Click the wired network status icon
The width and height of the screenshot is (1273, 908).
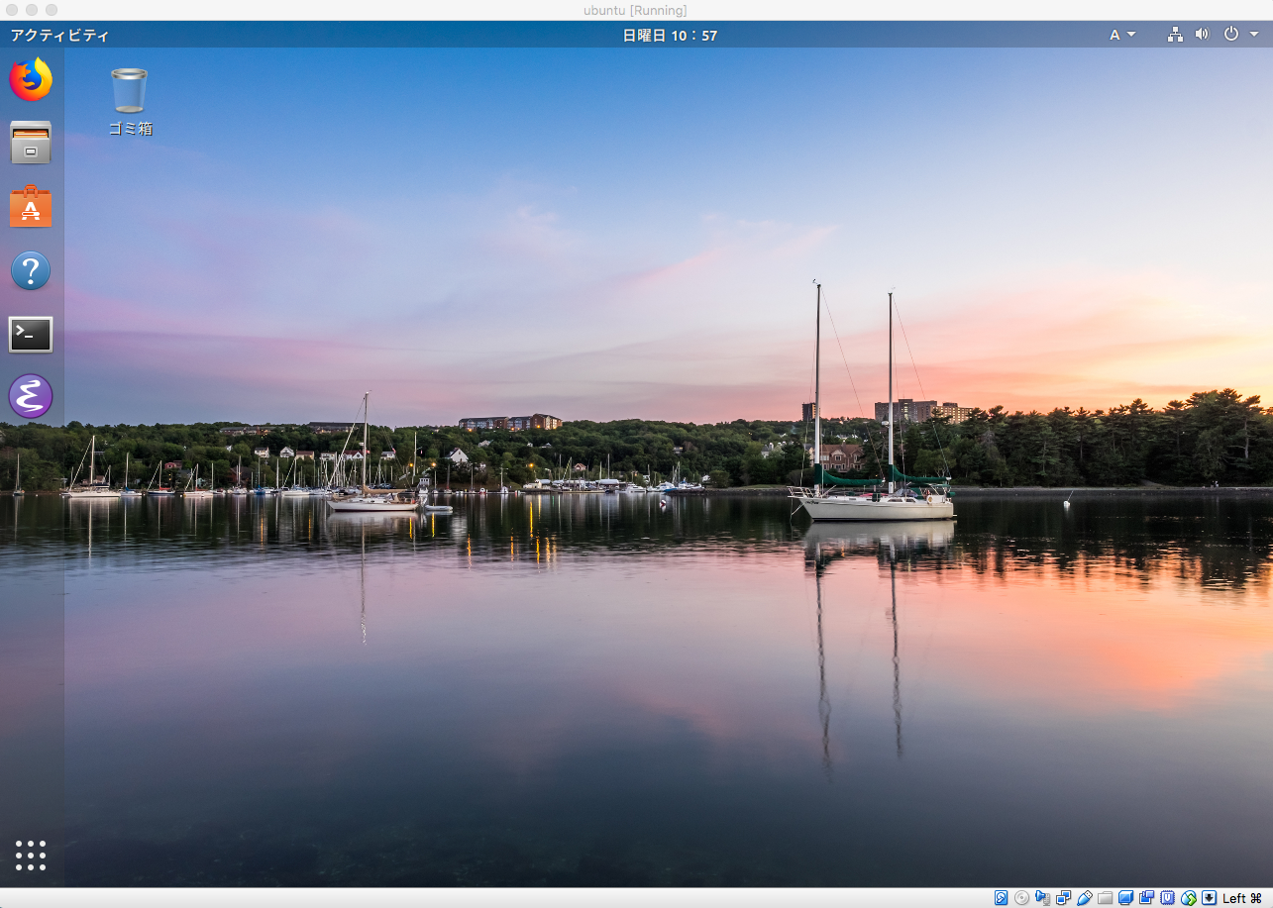coord(1175,35)
